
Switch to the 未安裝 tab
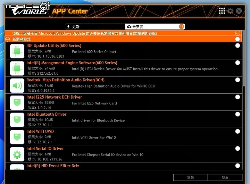tap(155, 26)
